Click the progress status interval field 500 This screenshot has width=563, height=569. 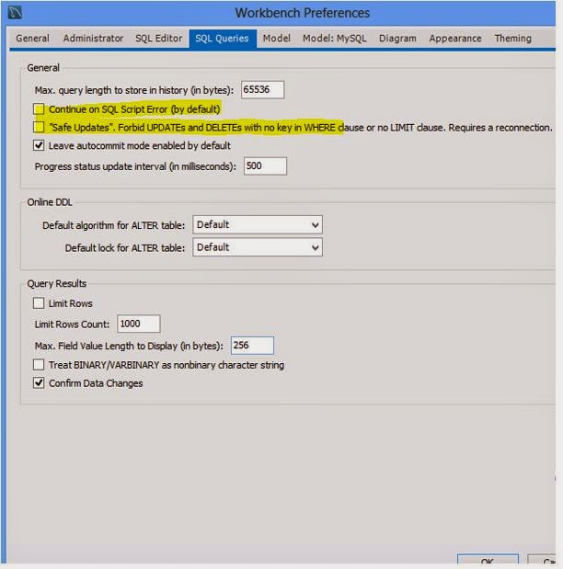(265, 166)
